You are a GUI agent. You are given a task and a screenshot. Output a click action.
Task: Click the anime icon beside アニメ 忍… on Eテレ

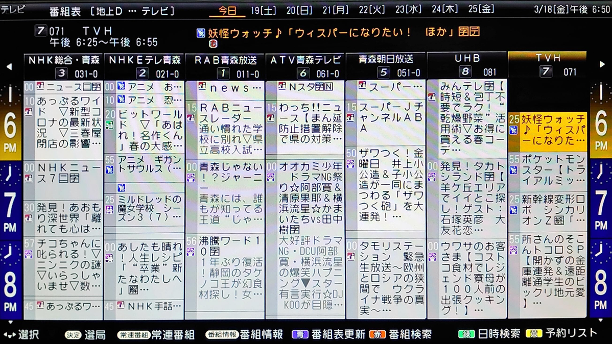click(x=122, y=100)
